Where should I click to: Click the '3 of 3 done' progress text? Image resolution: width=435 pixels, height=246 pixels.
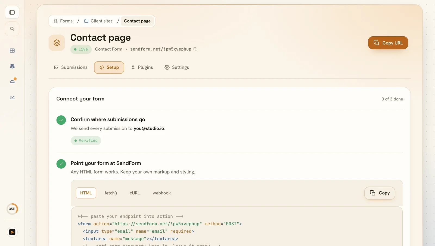[x=392, y=99]
